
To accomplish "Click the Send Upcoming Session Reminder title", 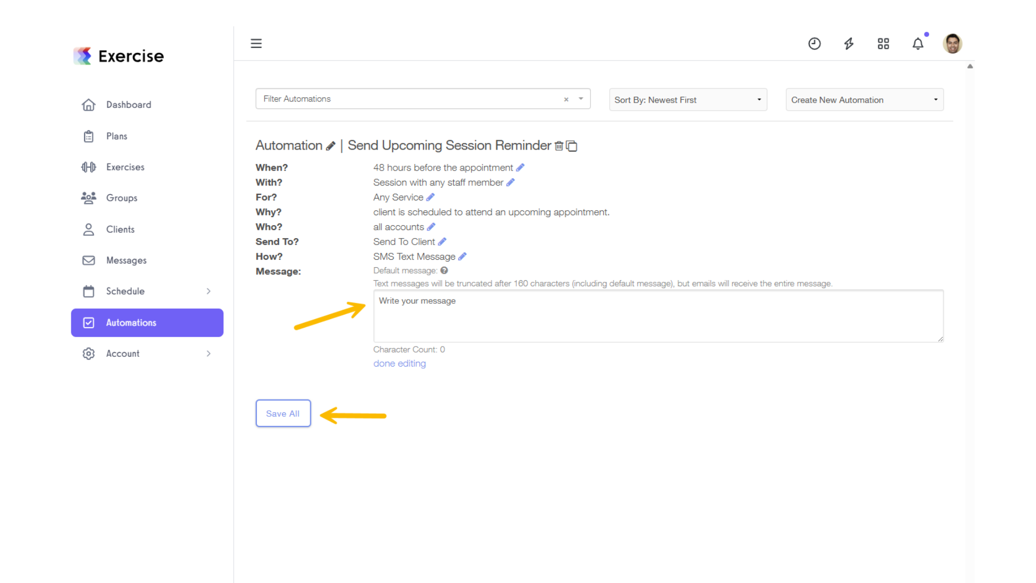I will [449, 145].
